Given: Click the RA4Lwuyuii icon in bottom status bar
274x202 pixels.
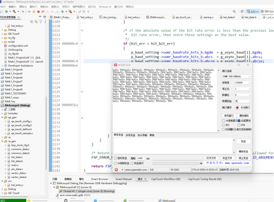Looking at the screenshot, I should (160, 201).
